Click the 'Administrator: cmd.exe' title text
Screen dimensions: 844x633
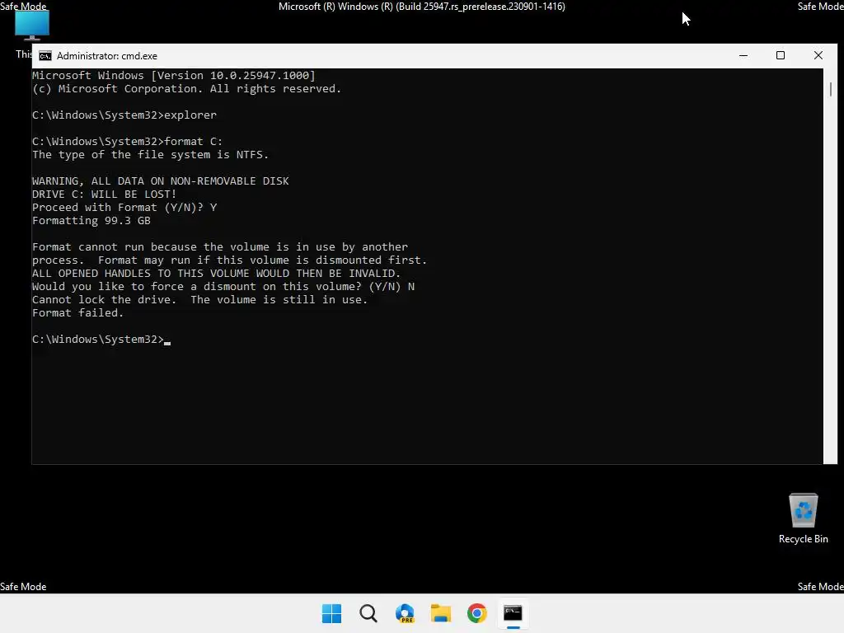pyautogui.click(x=107, y=56)
